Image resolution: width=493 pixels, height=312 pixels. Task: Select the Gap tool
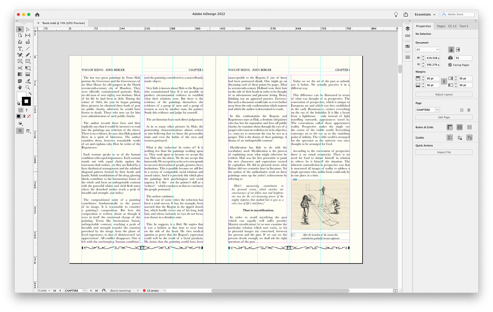click(28, 35)
